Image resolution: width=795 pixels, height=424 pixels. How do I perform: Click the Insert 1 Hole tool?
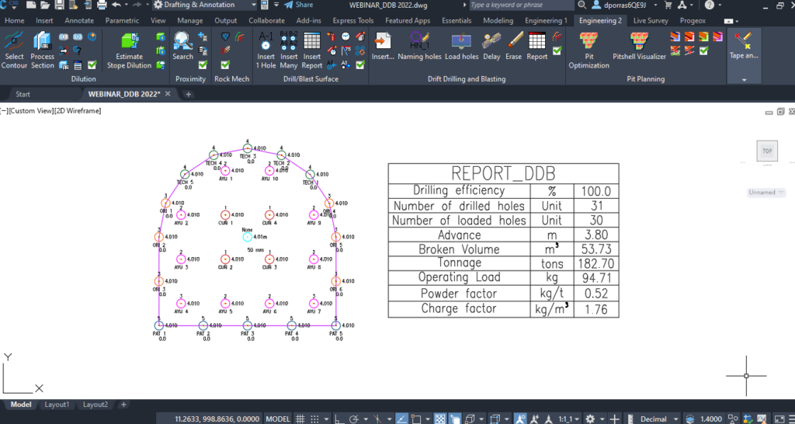click(266, 50)
